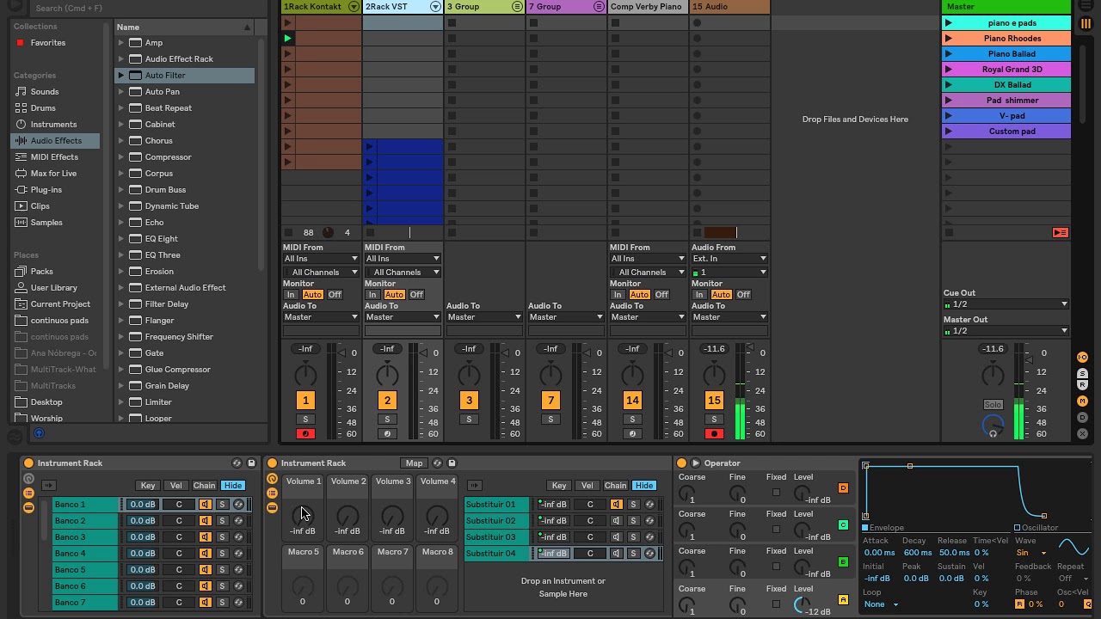This screenshot has width=1101, height=619.
Task: Set track 2 Monitor to In
Action: pos(372,295)
